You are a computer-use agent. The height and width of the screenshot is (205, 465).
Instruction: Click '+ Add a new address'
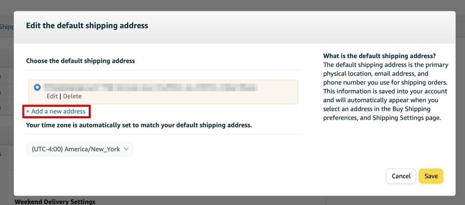pyautogui.click(x=56, y=111)
